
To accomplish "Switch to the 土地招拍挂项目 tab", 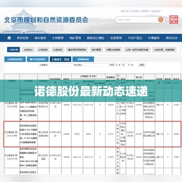I will (x=15, y=59).
